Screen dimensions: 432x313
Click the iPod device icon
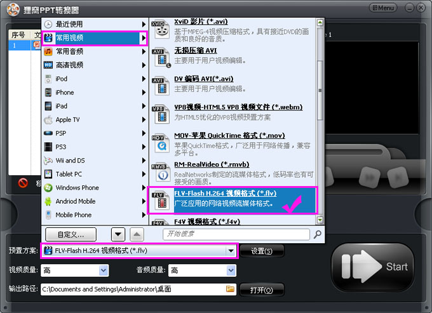coord(48,79)
